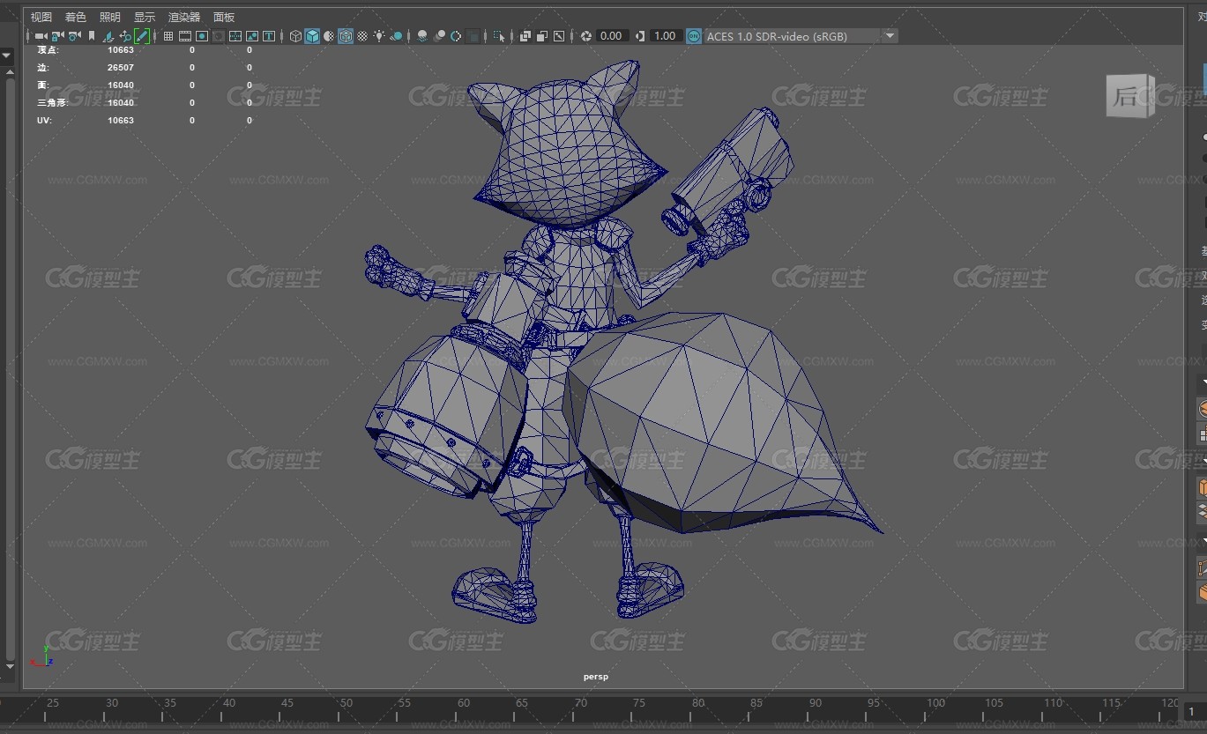Click the green Grease Pencil icon

(142, 36)
